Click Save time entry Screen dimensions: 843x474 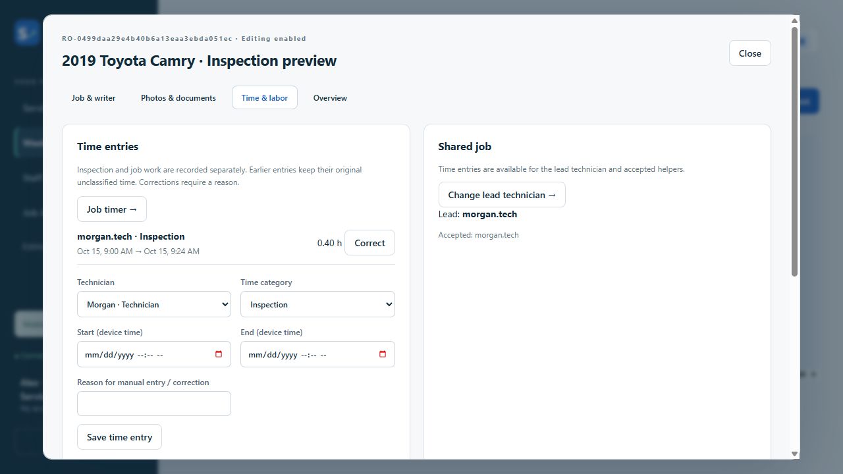[119, 437]
